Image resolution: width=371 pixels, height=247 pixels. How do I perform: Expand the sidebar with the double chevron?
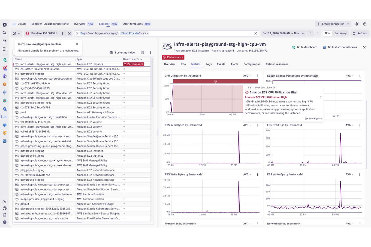5,202
